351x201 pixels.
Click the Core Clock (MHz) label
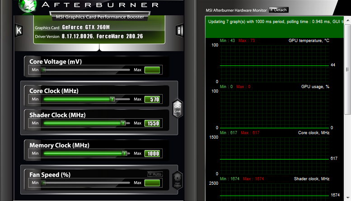pos(54,91)
